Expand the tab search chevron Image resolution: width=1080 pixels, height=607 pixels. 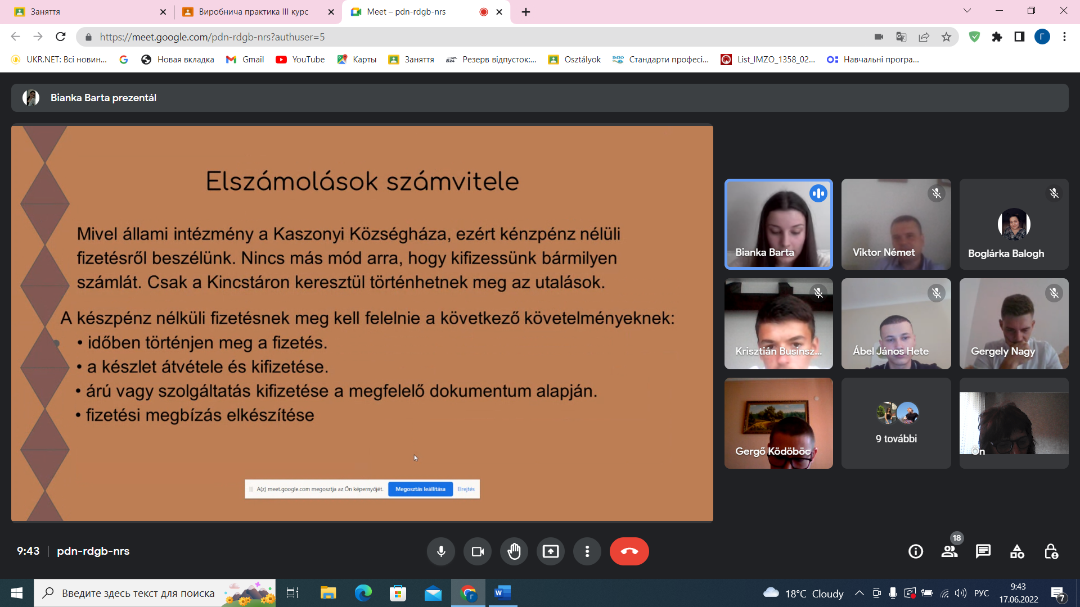(967, 11)
